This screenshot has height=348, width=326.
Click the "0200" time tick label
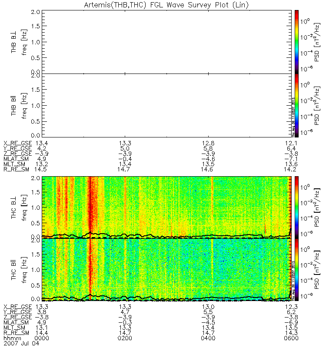point(125,338)
